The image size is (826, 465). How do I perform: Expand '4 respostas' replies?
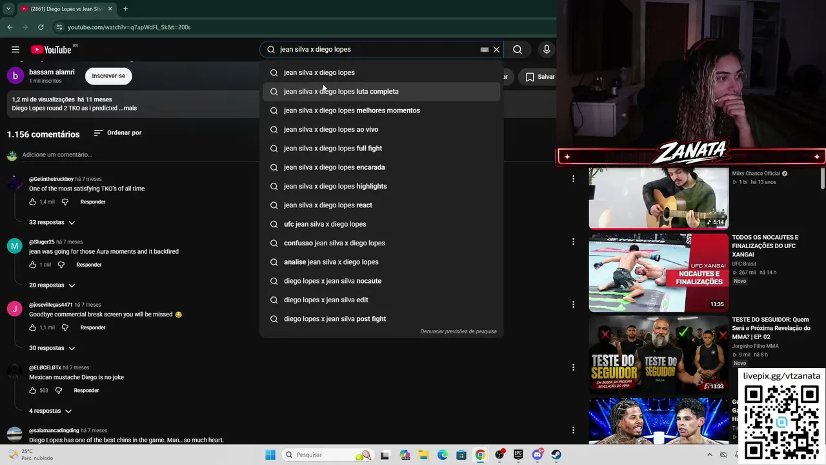click(50, 411)
